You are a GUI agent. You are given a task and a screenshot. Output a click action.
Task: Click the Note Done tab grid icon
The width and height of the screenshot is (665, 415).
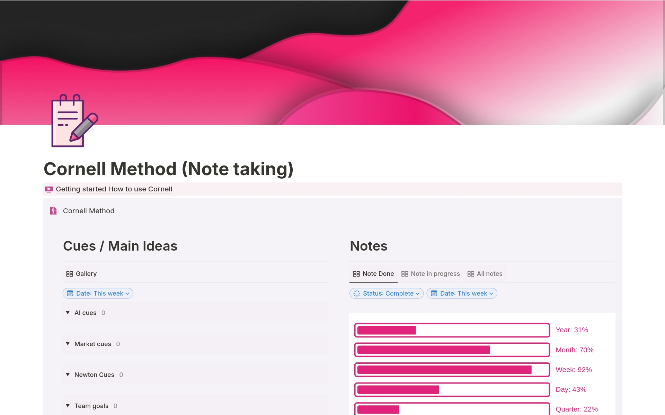(x=356, y=274)
